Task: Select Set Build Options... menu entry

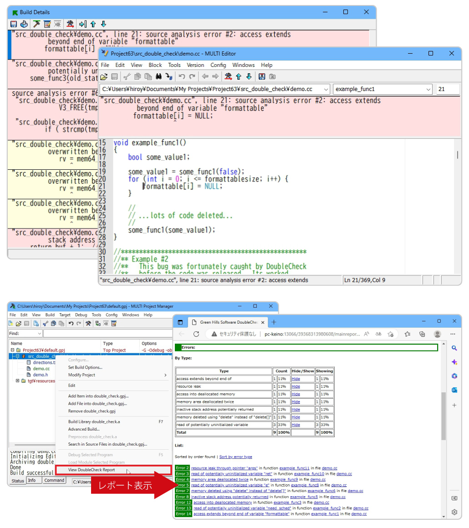Action: pos(85,368)
